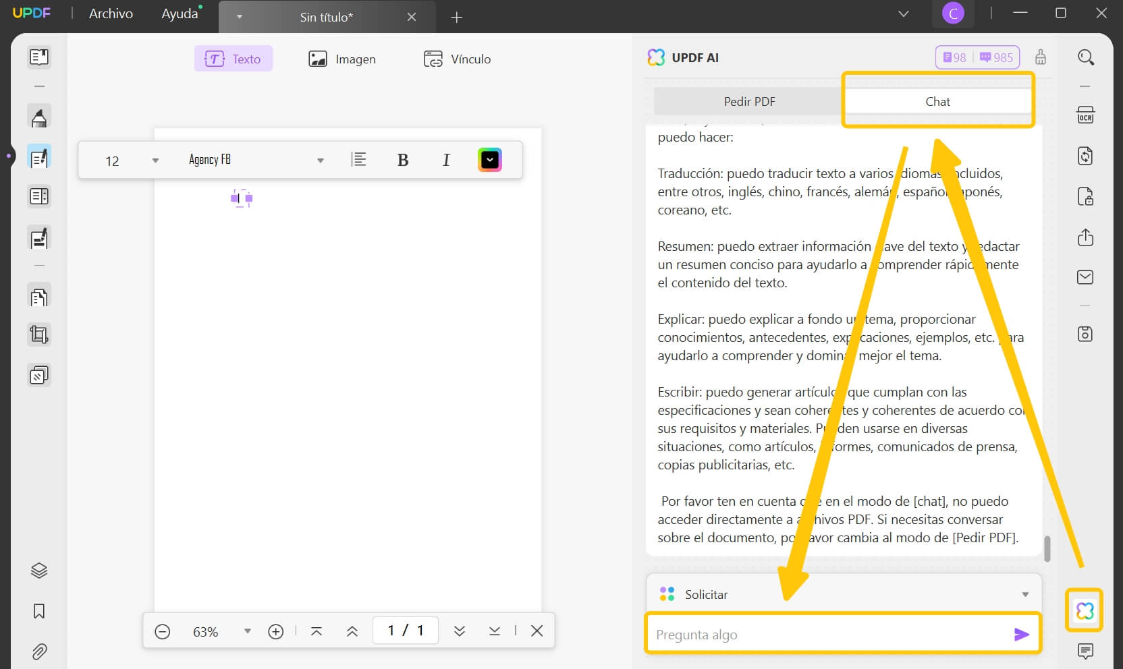Select the Imagen insert button
Image resolution: width=1123 pixels, height=669 pixels.
point(342,59)
